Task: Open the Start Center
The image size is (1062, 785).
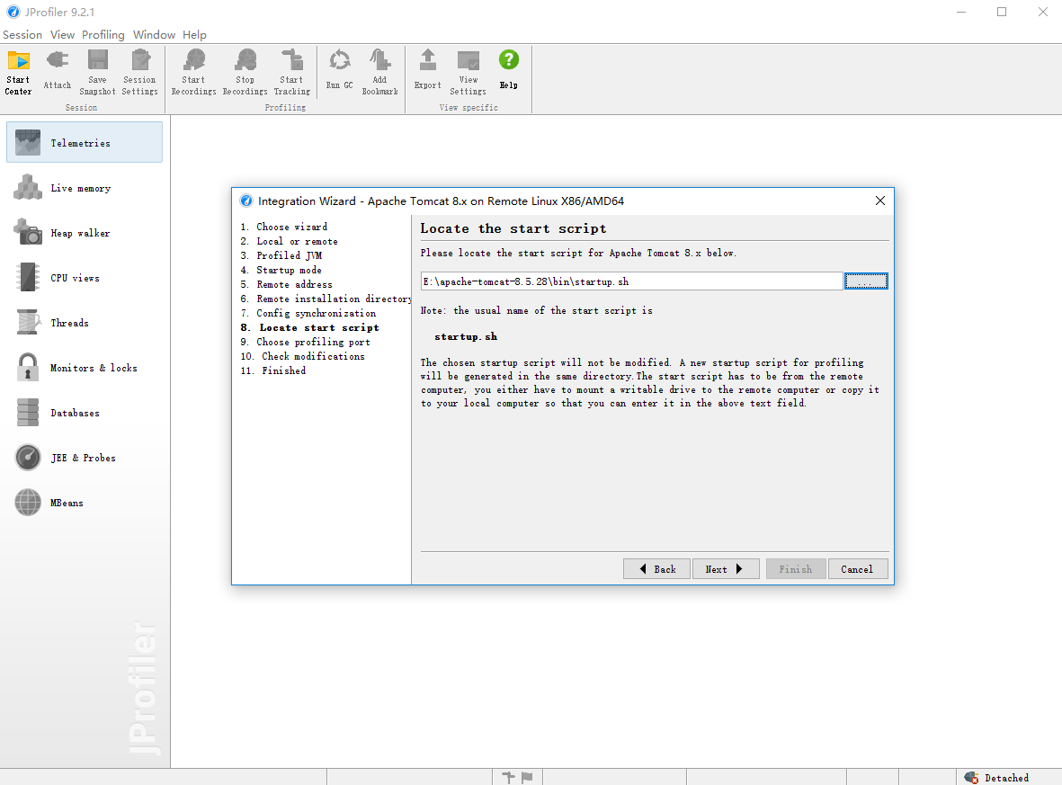Action: (18, 72)
